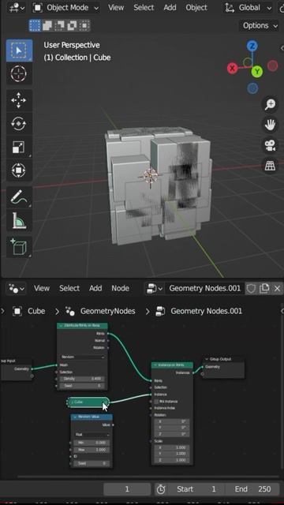Collapse the Instance on Points node
This screenshot has width=284, height=505.
coord(155,365)
